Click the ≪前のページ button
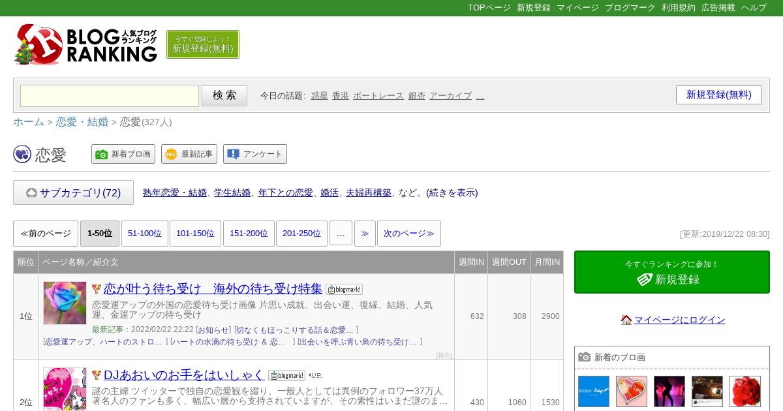The height and width of the screenshot is (411, 783). [46, 234]
